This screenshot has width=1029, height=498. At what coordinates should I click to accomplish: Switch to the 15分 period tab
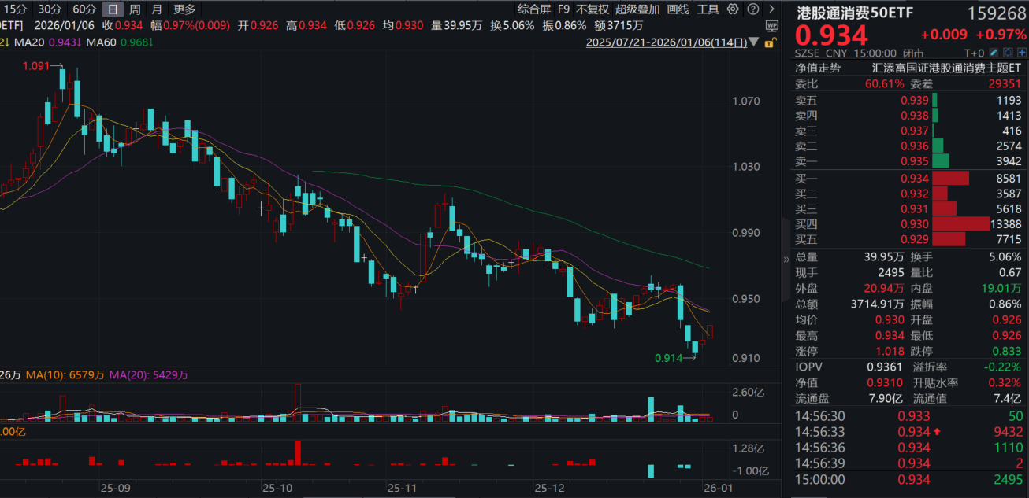click(15, 9)
